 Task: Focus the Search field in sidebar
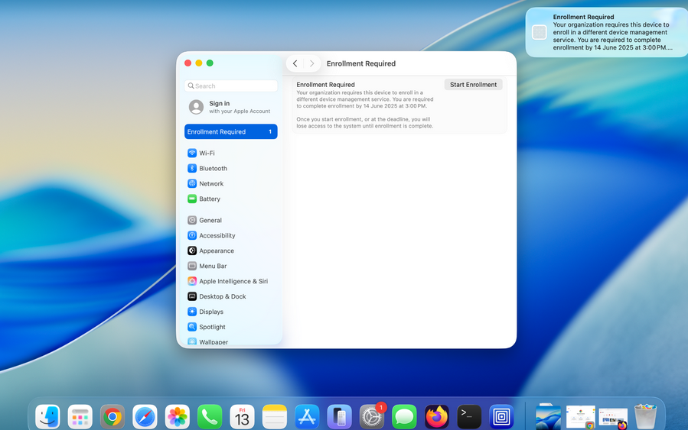[231, 86]
